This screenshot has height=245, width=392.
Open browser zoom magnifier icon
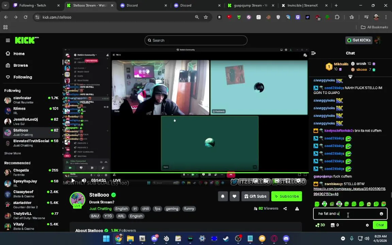pos(197,17)
